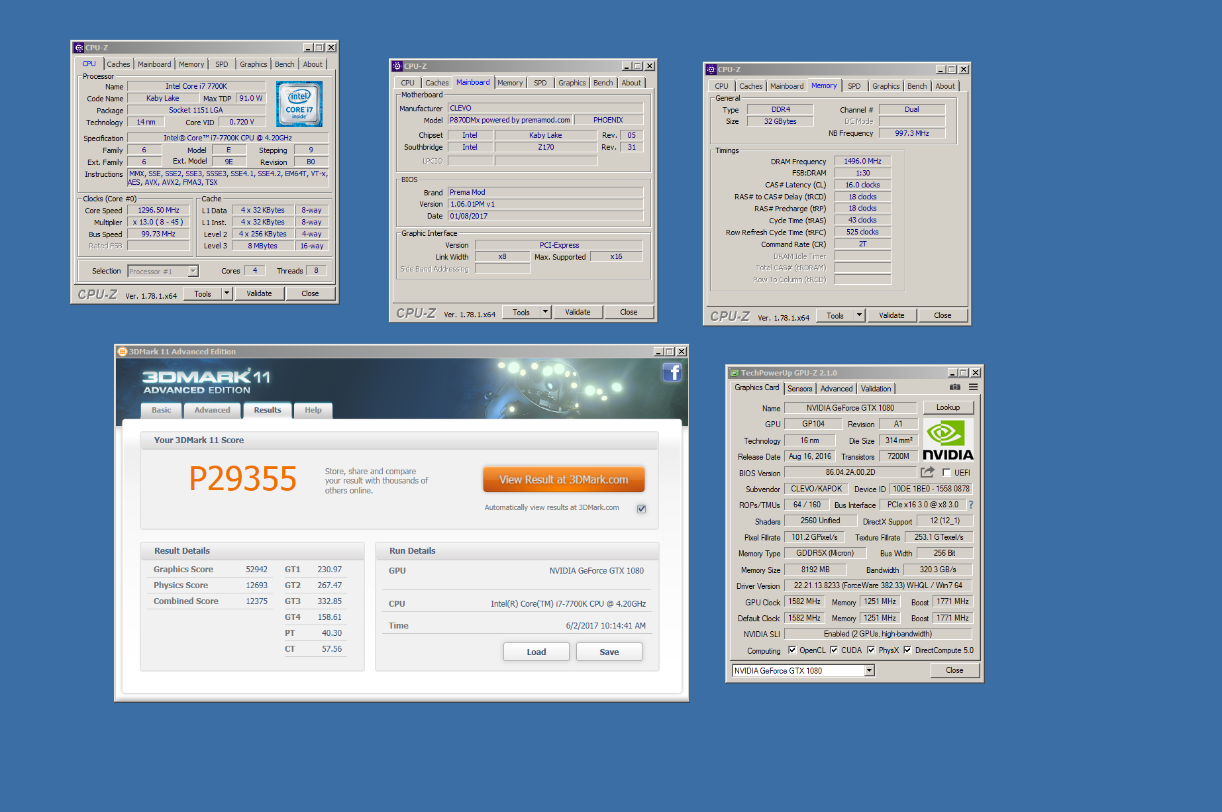1222x812 pixels.
Task: Click the GPU-Z title bar icon
Action: tap(734, 373)
